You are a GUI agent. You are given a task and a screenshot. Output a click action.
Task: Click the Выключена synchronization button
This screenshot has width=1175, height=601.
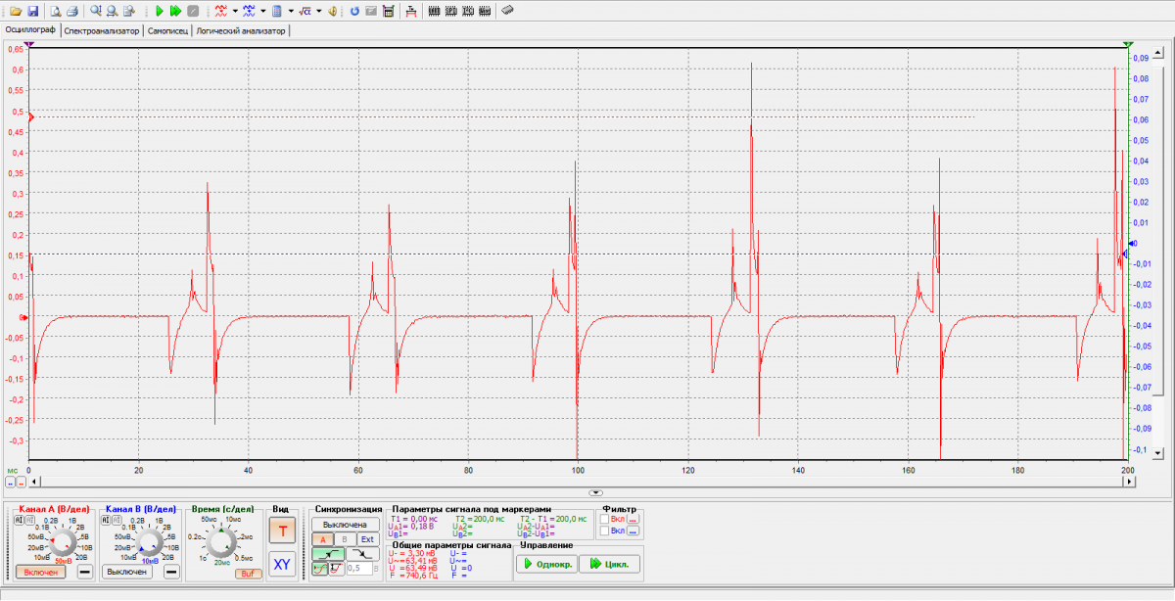pos(346,525)
